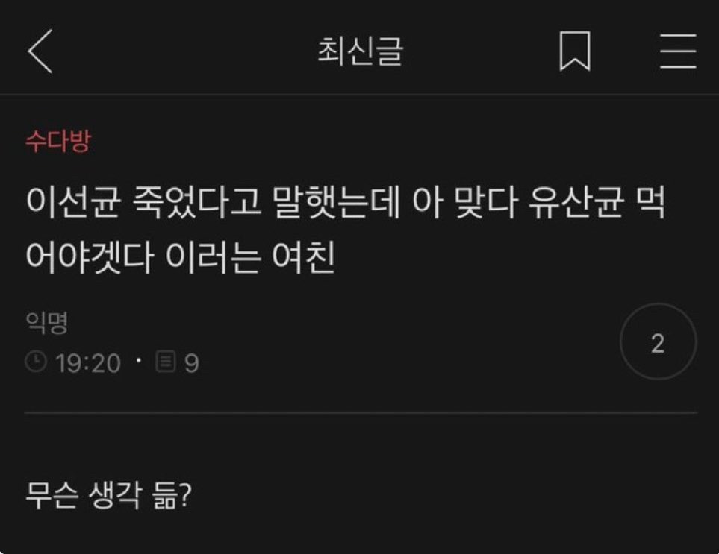This screenshot has height=554, width=719.
Task: Bookmark this post with the ribbon icon
Action: tap(575, 51)
